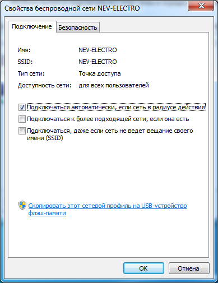Click the Имя value NEV-ELECTRO
This screenshot has width=218, height=283.
[x=98, y=50]
